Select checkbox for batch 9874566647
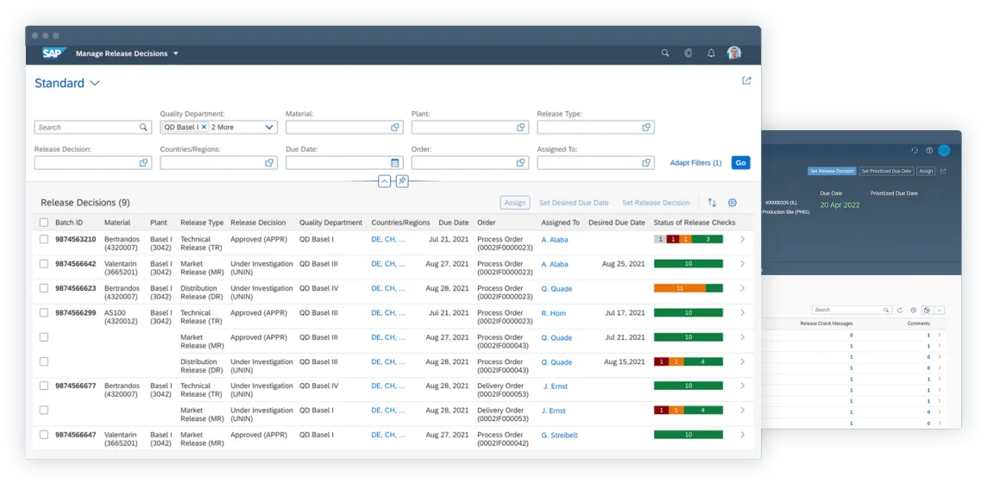This screenshot has height=483, width=987. click(44, 436)
